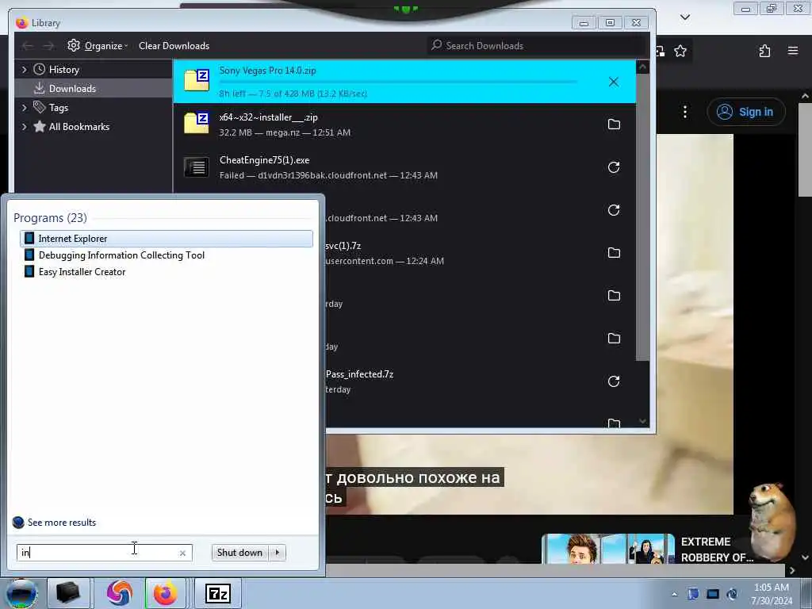Click the network plug tray icon
Image resolution: width=812 pixels, height=609 pixels.
tap(732, 594)
